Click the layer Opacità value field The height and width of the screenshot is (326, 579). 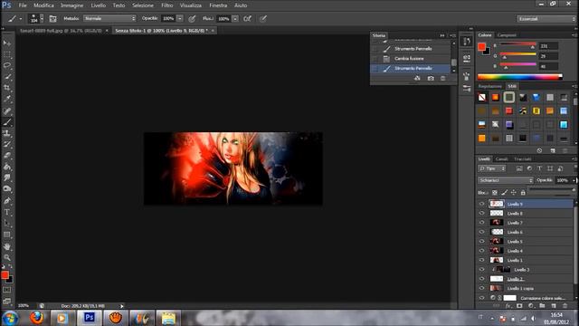pyautogui.click(x=562, y=180)
